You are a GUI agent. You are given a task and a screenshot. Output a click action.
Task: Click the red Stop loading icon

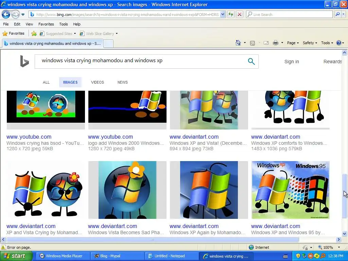[x=240, y=14]
